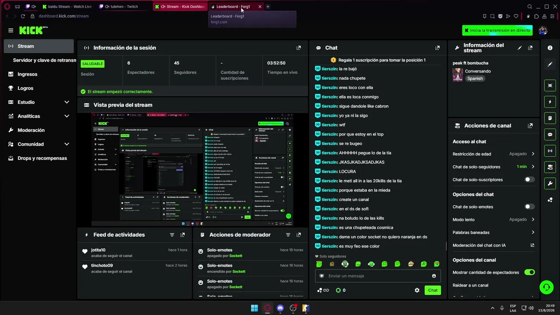Toggle the wrench stream info widget
The width and height of the screenshot is (560, 315).
coord(550,183)
